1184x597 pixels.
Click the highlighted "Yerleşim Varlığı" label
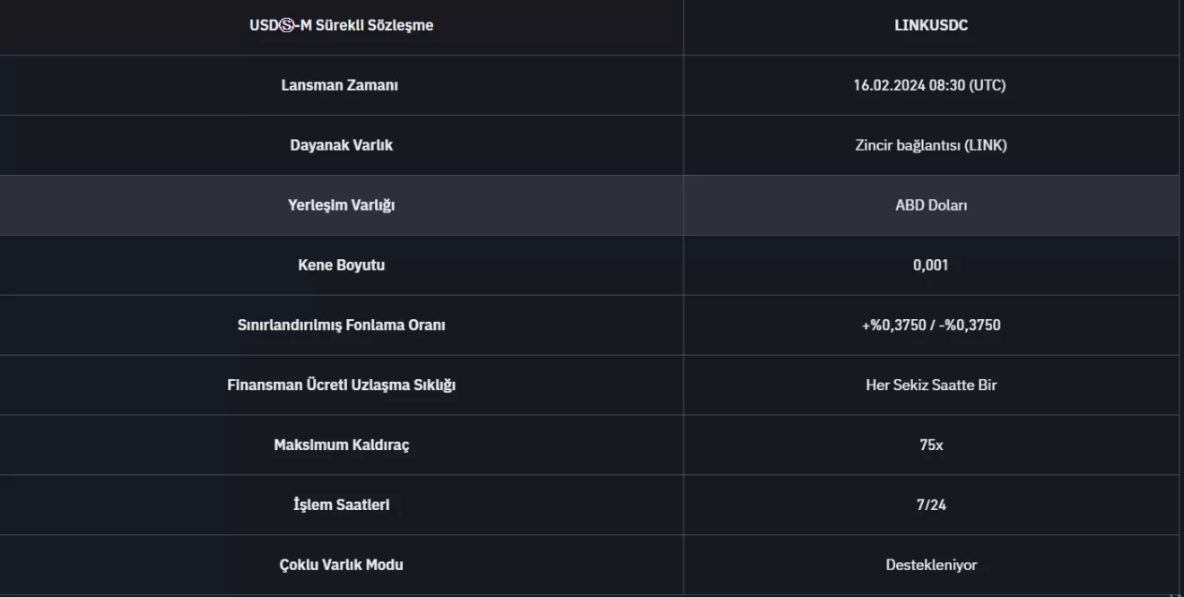(341, 205)
